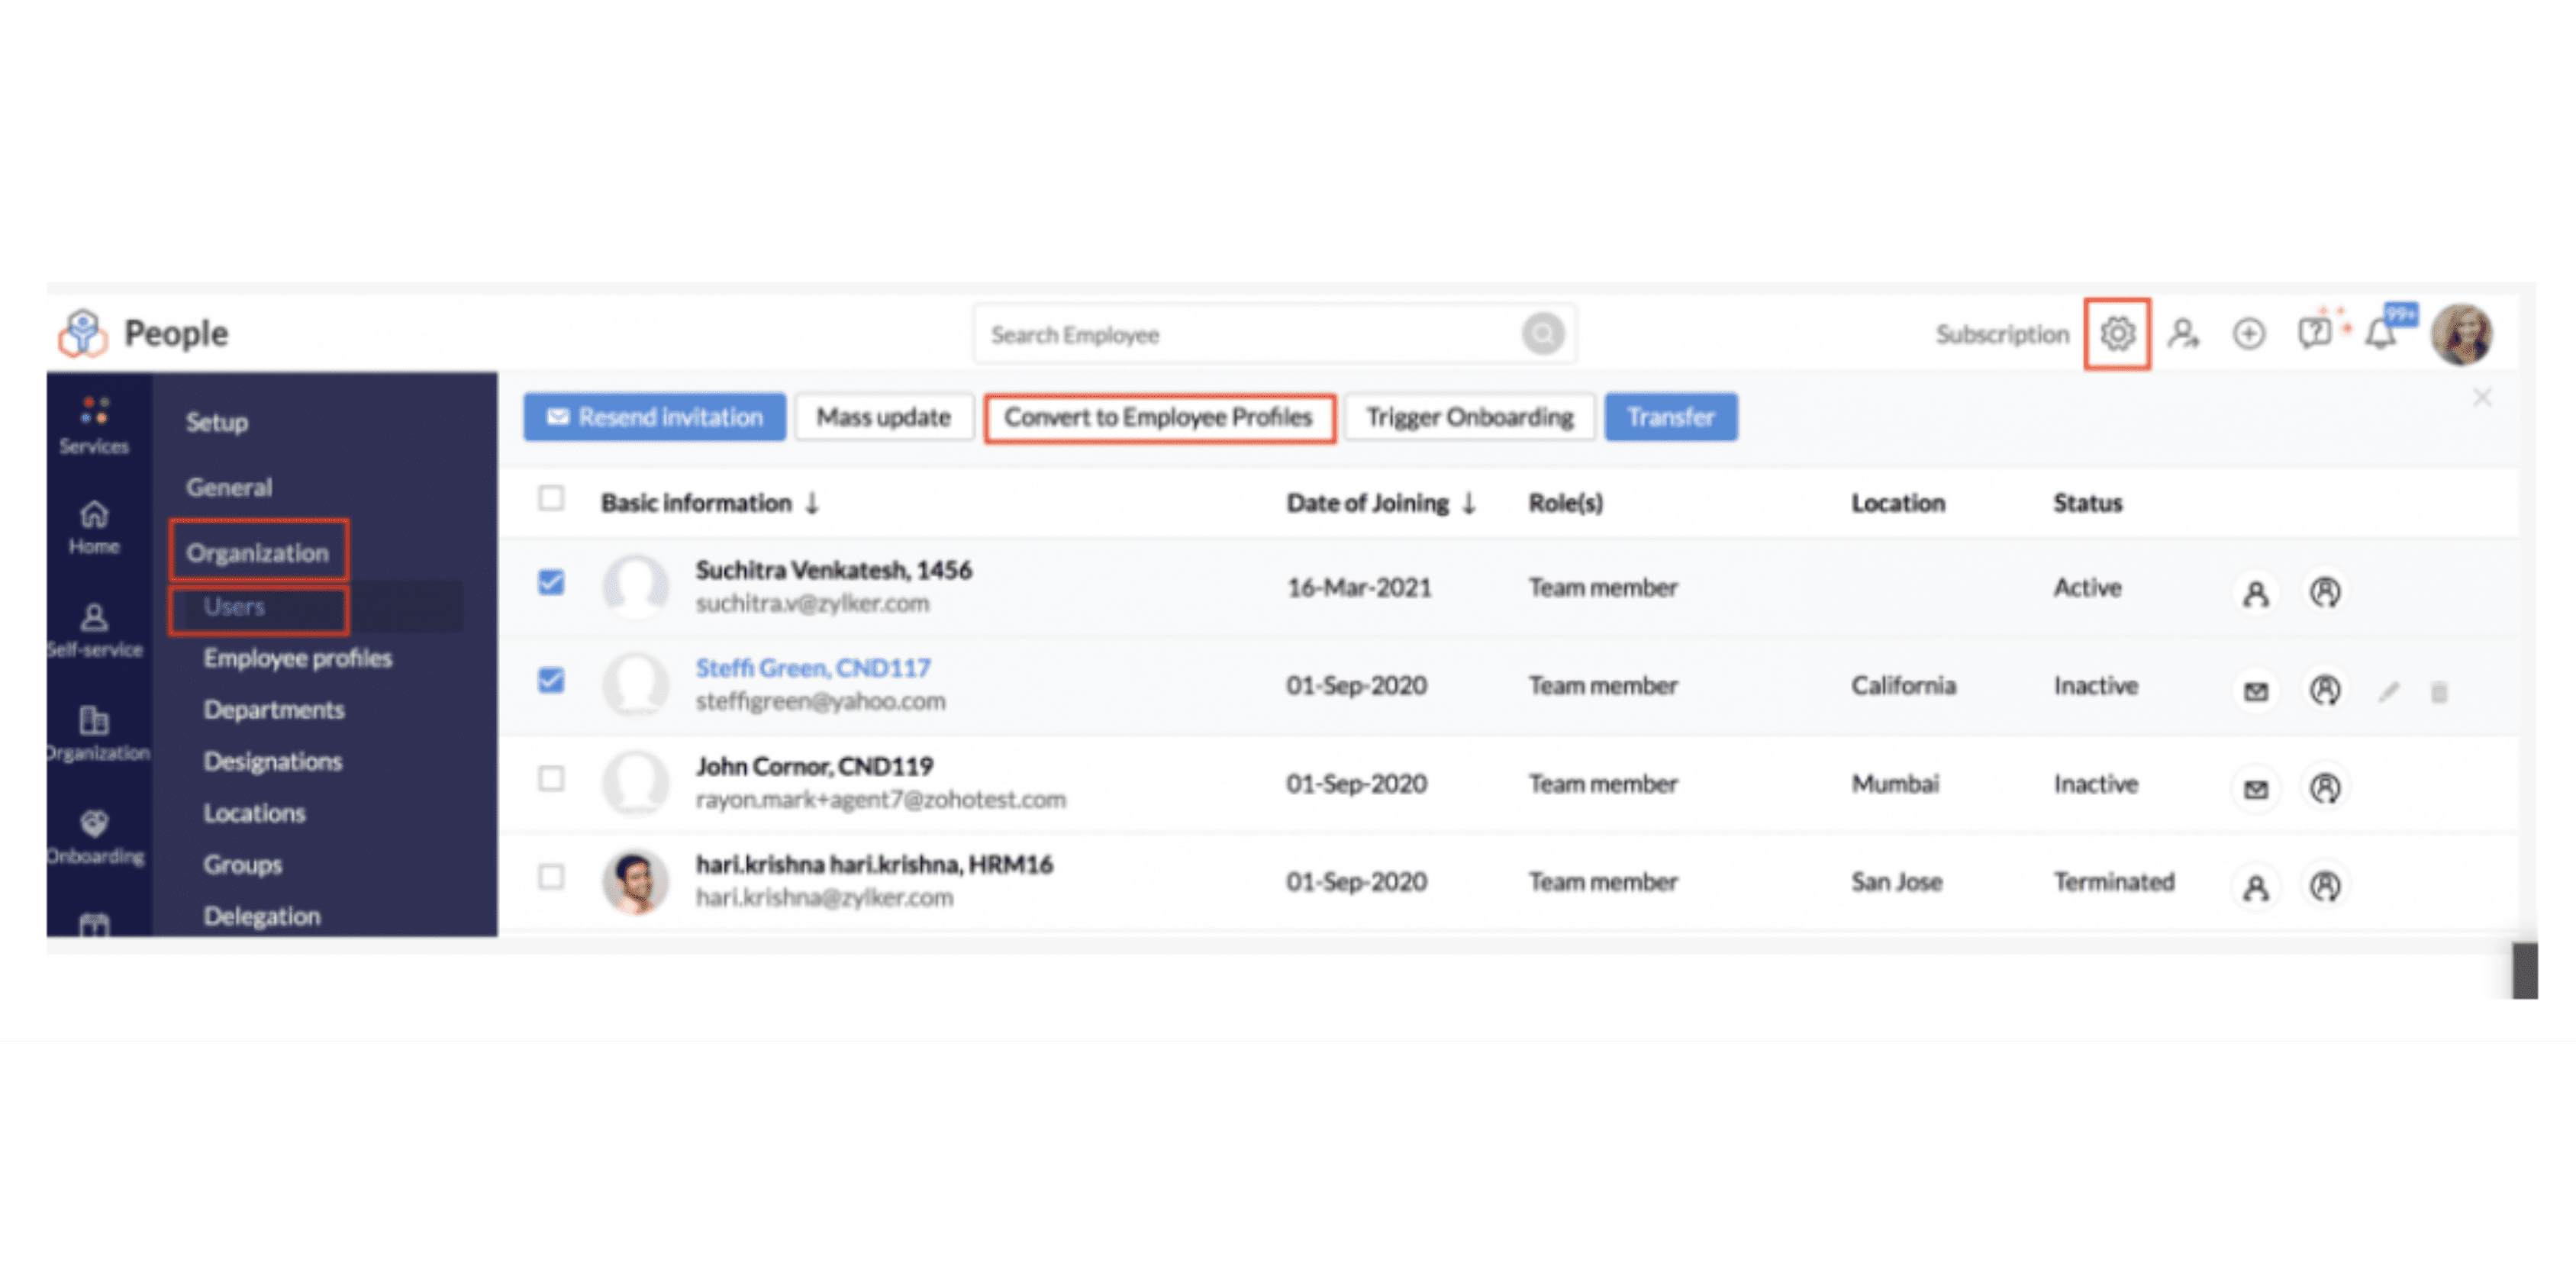Uncheck the Suchitra Venkatesh checkbox
Image resolution: width=2576 pixels, height=1288 pixels.
point(551,582)
